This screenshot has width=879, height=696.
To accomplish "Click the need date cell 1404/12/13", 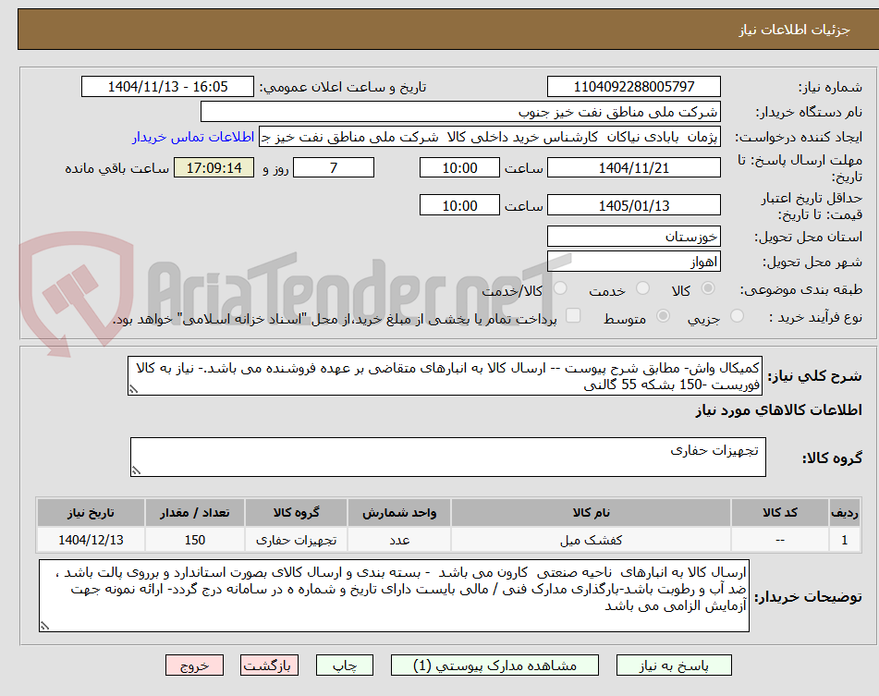I will [x=91, y=540].
